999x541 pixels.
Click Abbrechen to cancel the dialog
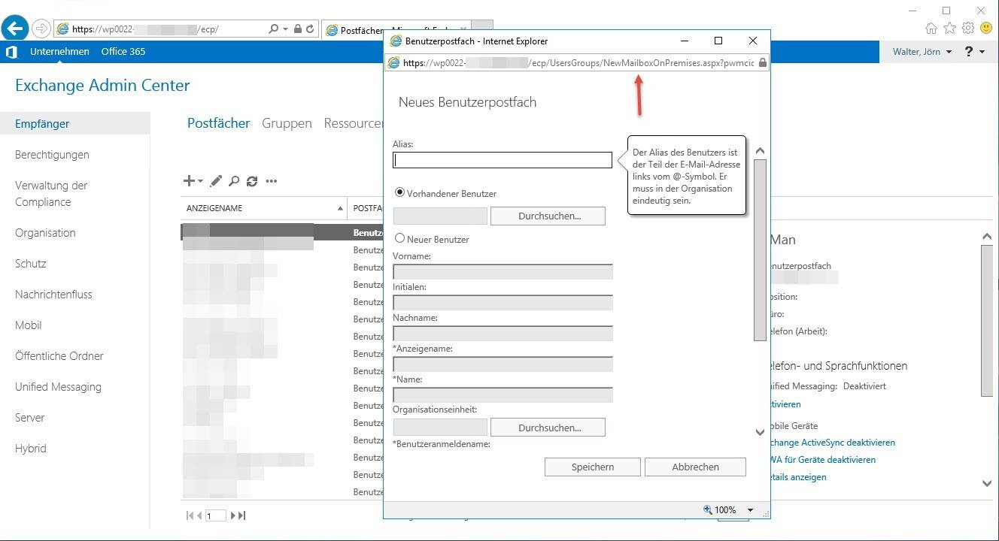(695, 467)
